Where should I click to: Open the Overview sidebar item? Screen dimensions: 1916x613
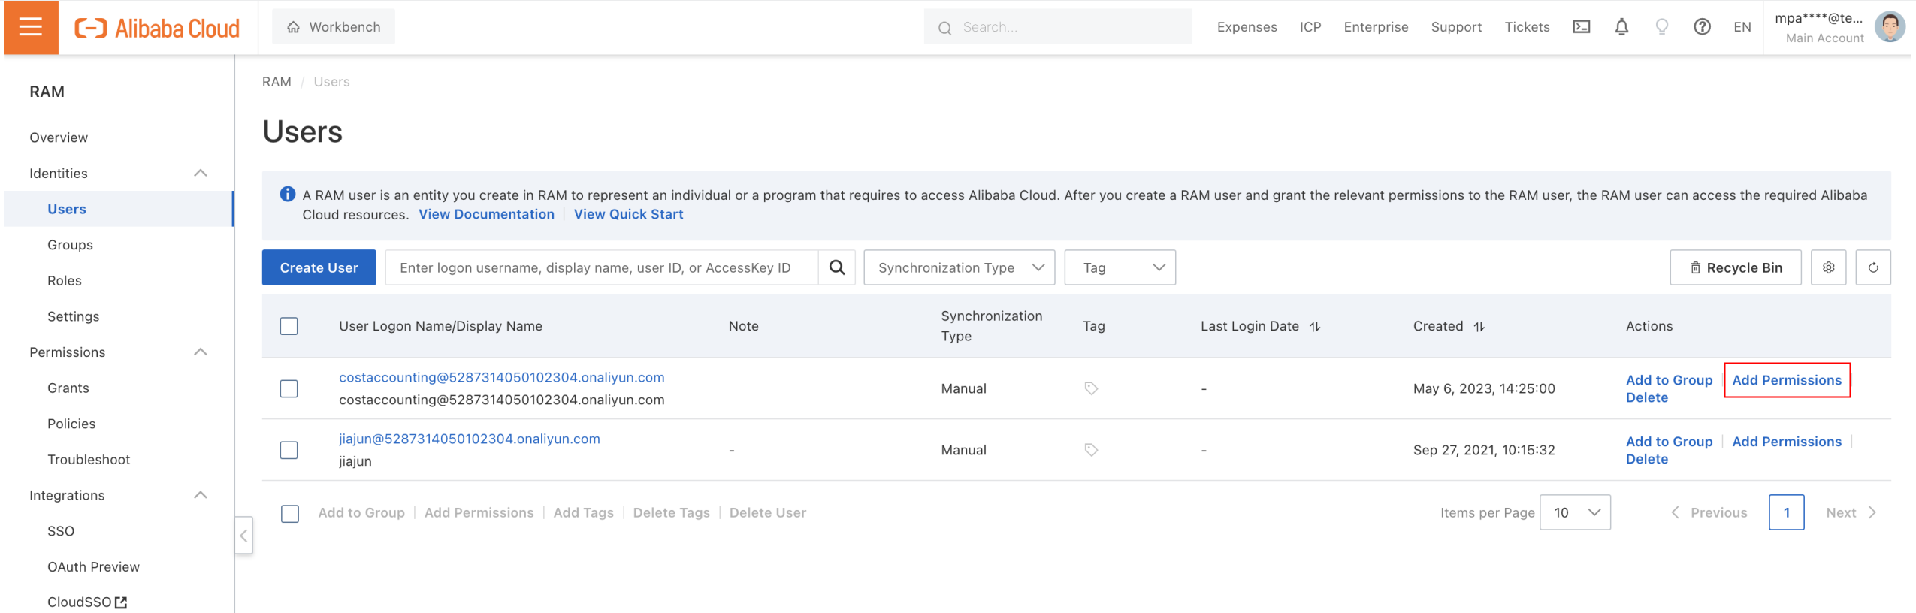pos(59,137)
